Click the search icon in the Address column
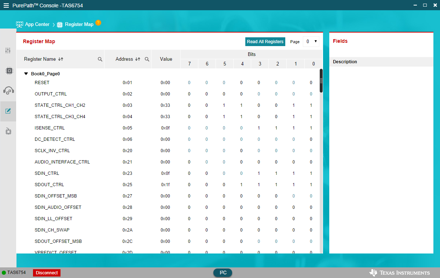The width and height of the screenshot is (440, 278). point(147,59)
